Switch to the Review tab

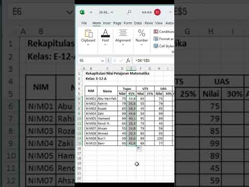pyautogui.click(x=149, y=23)
